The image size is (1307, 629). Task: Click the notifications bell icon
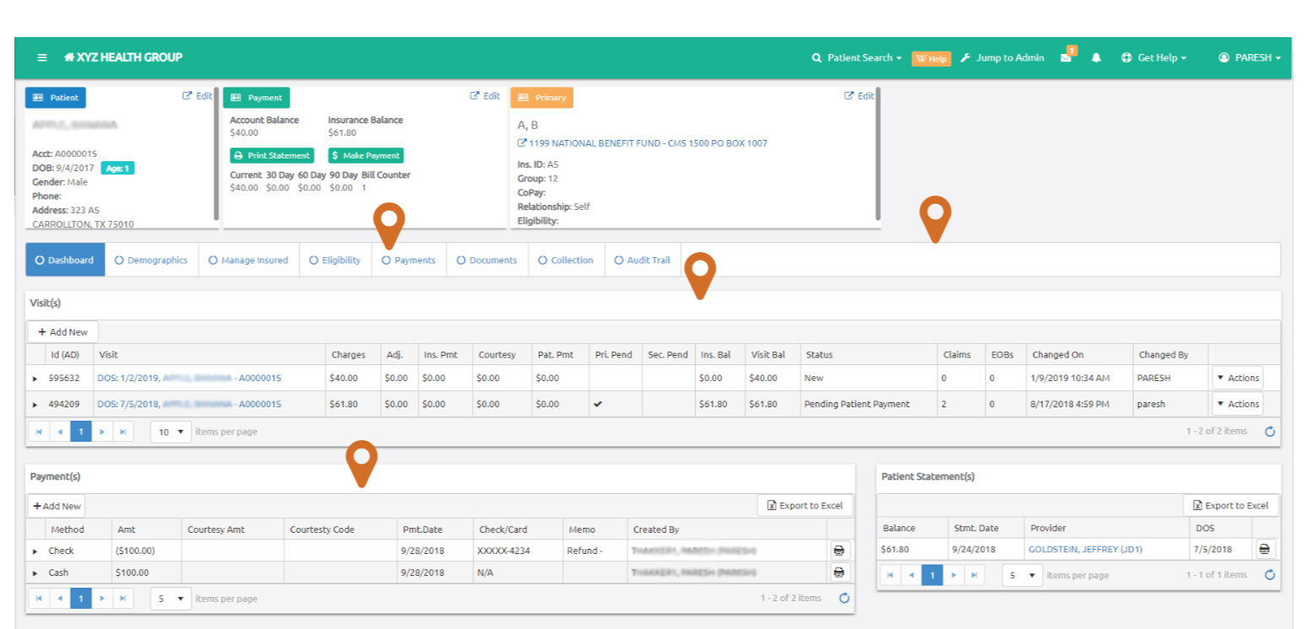click(x=1096, y=57)
